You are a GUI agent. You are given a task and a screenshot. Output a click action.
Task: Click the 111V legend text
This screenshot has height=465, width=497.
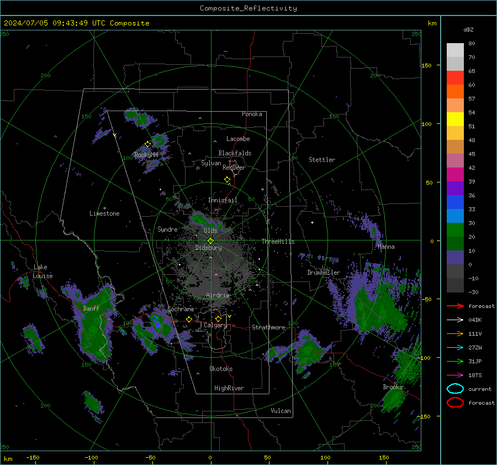pos(475,334)
